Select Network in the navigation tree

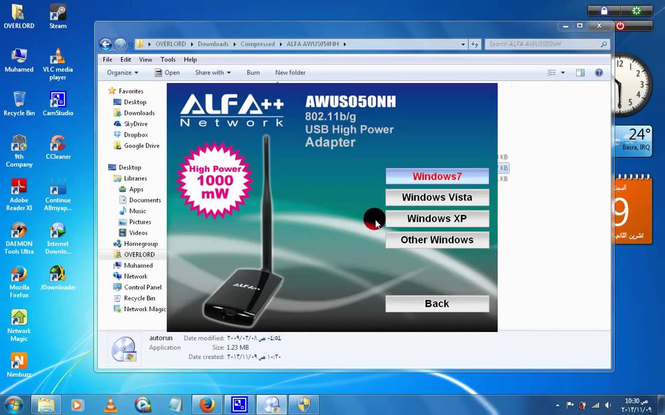[130, 276]
